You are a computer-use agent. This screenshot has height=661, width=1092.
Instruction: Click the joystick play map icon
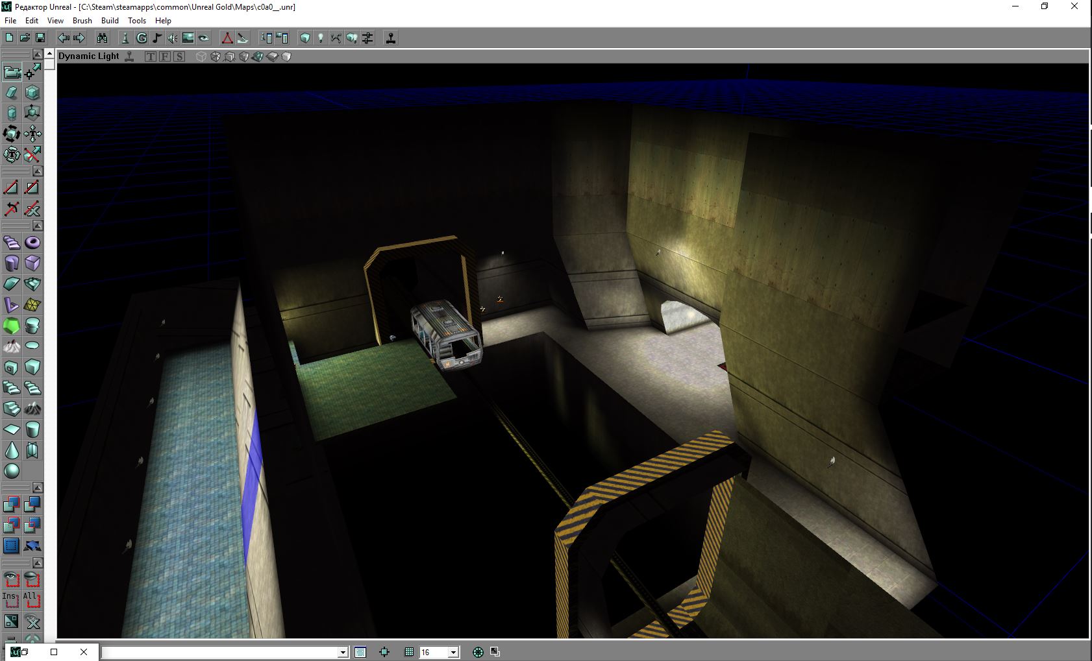[x=391, y=38]
